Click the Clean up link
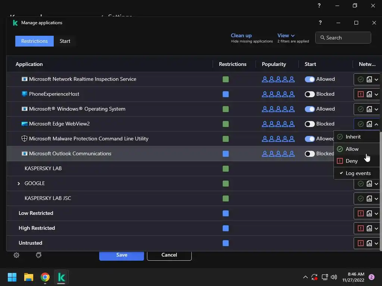The image size is (382, 286). tap(241, 35)
